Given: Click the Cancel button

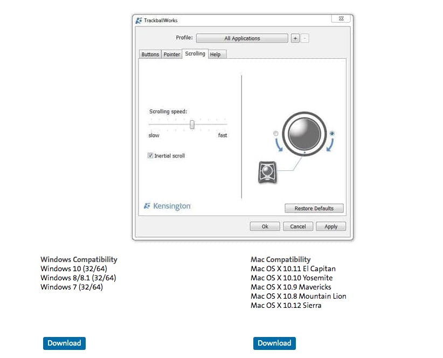Looking at the screenshot, I should point(298,226).
